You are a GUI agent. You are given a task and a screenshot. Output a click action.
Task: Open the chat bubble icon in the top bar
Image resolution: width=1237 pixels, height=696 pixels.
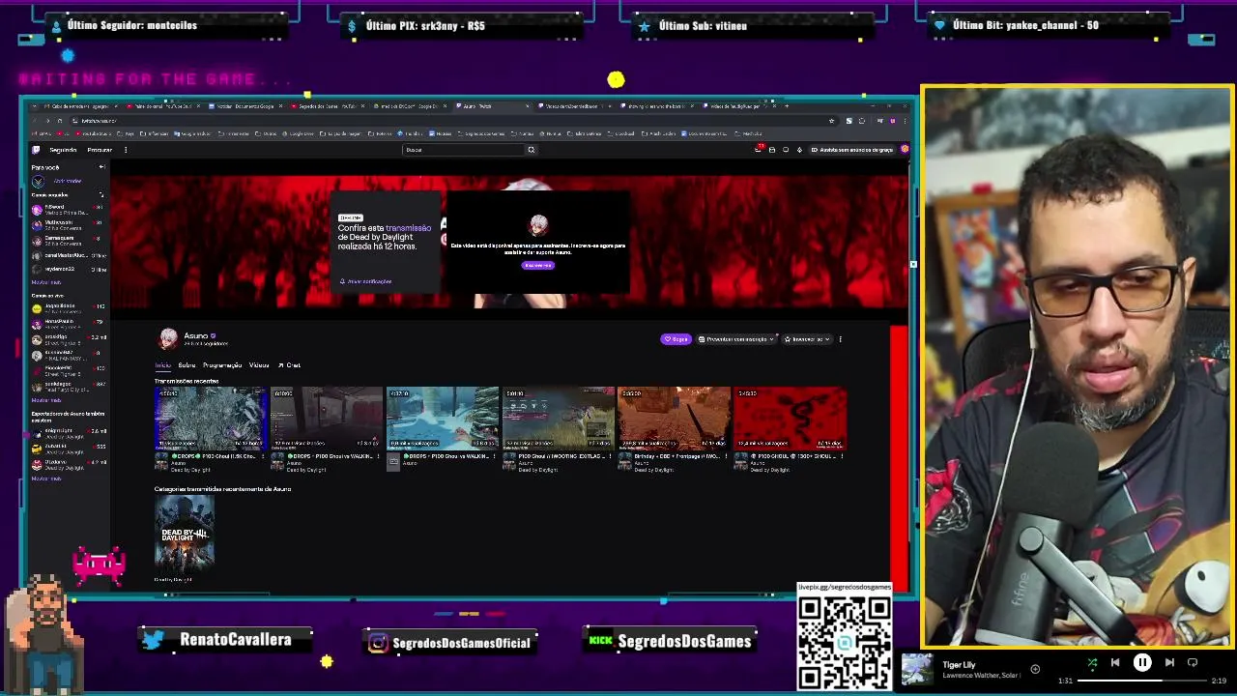786,150
